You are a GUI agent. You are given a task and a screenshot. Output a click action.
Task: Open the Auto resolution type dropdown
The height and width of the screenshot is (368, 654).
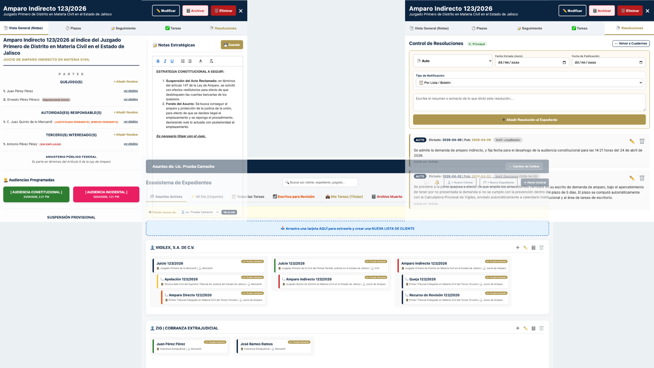click(453, 61)
